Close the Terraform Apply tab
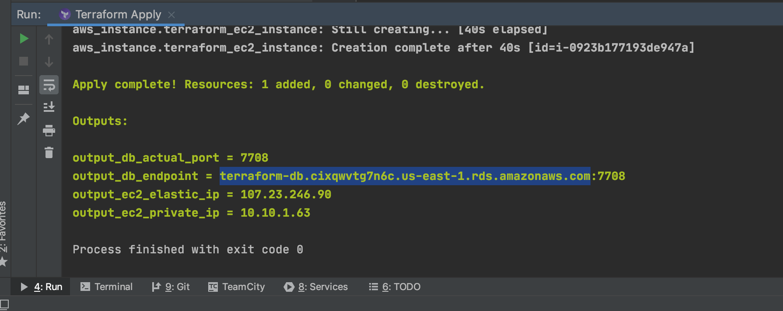The height and width of the screenshot is (311, 783). [171, 15]
